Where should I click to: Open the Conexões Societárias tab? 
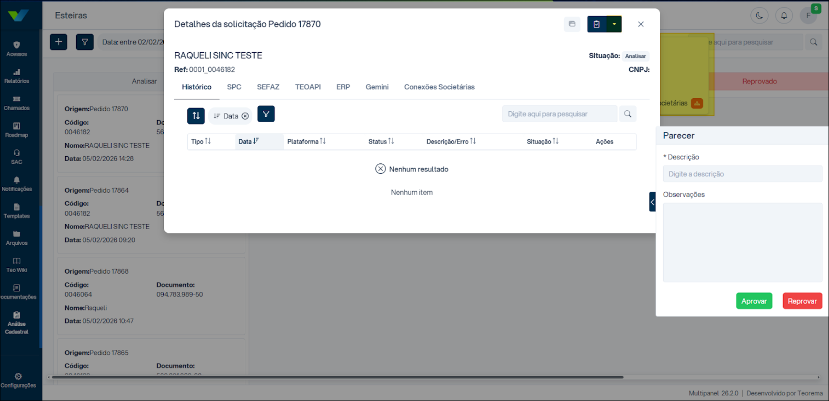coord(439,87)
